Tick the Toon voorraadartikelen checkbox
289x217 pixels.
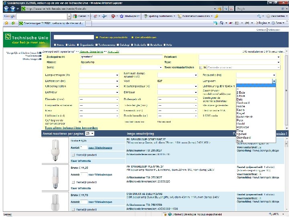(201, 68)
